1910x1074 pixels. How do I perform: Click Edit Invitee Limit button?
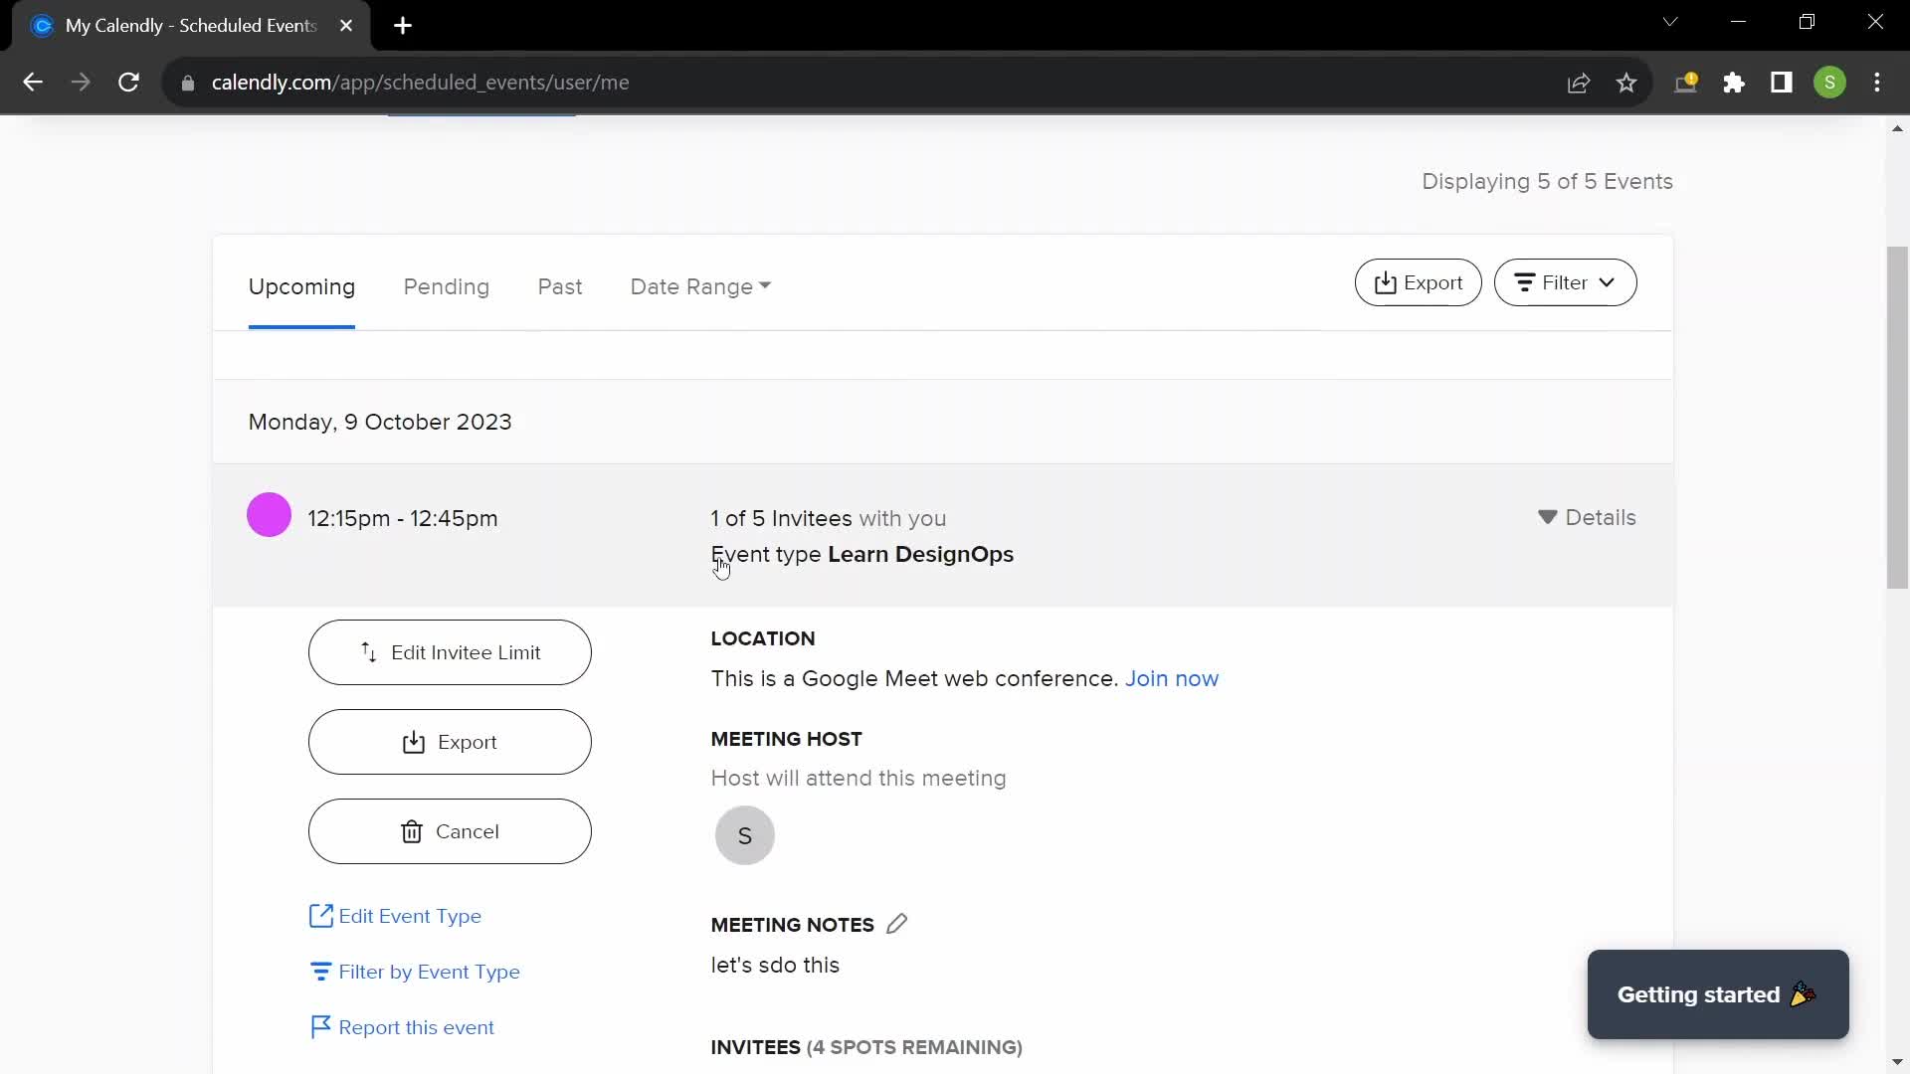click(x=450, y=652)
